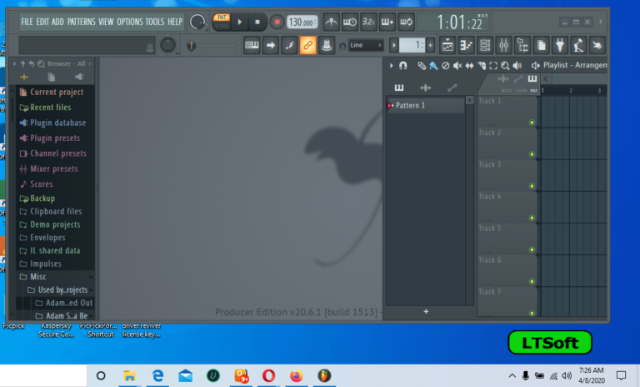The height and width of the screenshot is (387, 640).
Task: Open the VIEW menu
Action: 106,22
